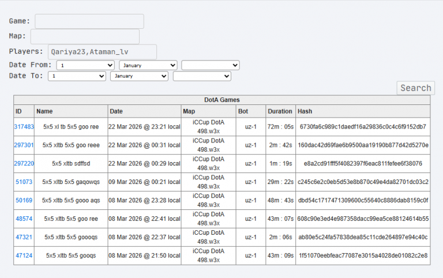Select hash starting with c245c6e2c0eb
The height and width of the screenshot is (278, 443).
[x=363, y=182]
